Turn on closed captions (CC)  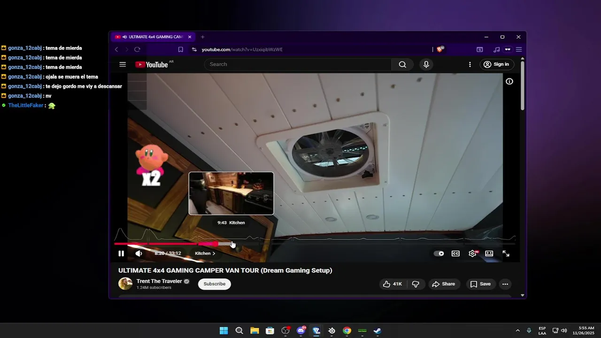click(x=455, y=253)
